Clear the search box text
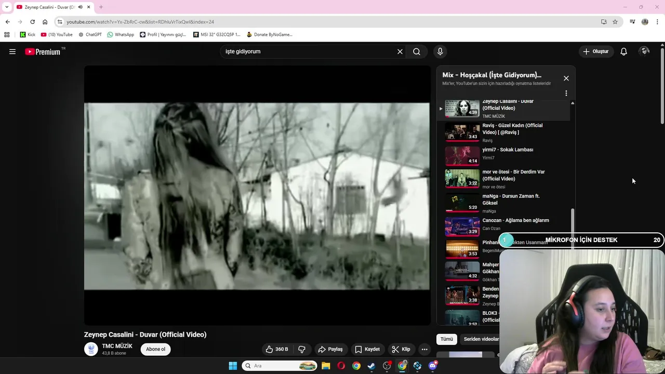The height and width of the screenshot is (374, 665). [400, 51]
